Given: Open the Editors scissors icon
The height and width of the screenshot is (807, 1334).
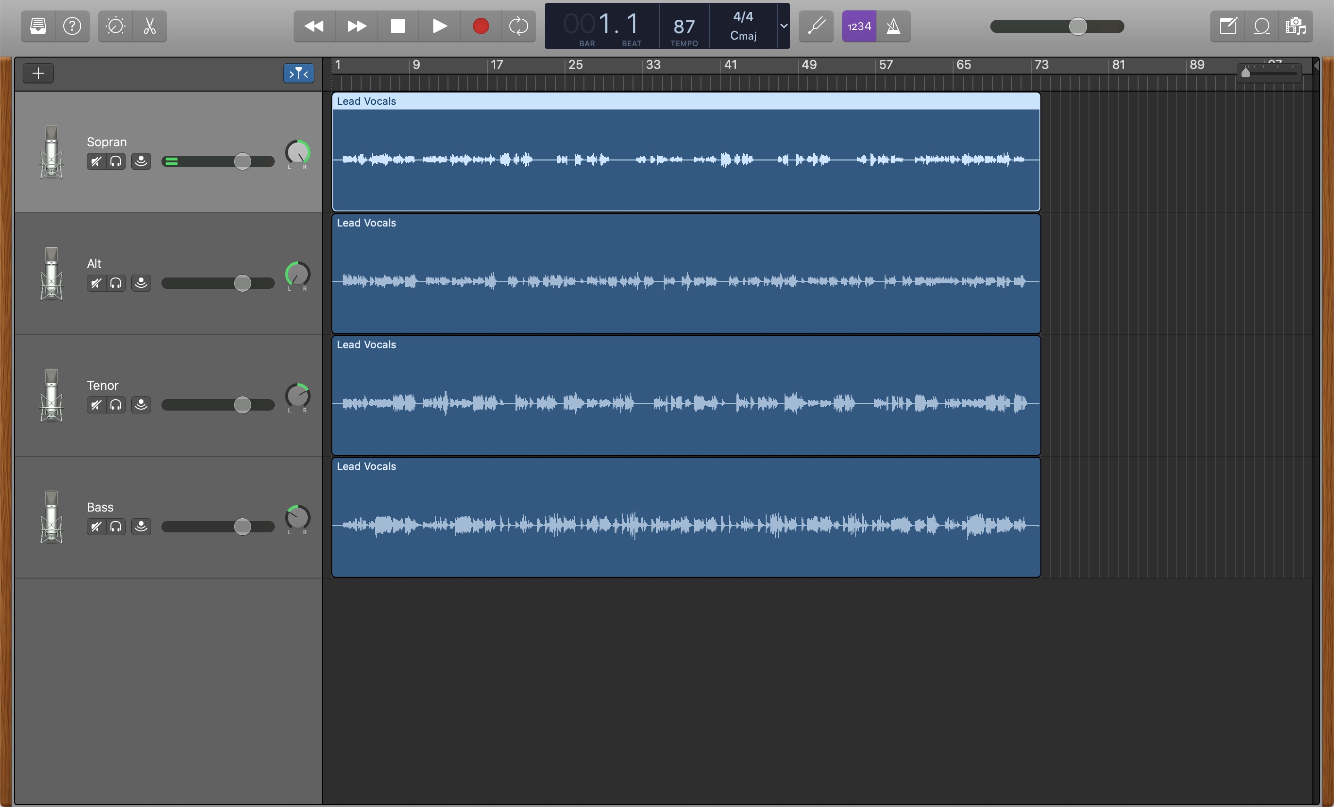Looking at the screenshot, I should click(x=150, y=26).
